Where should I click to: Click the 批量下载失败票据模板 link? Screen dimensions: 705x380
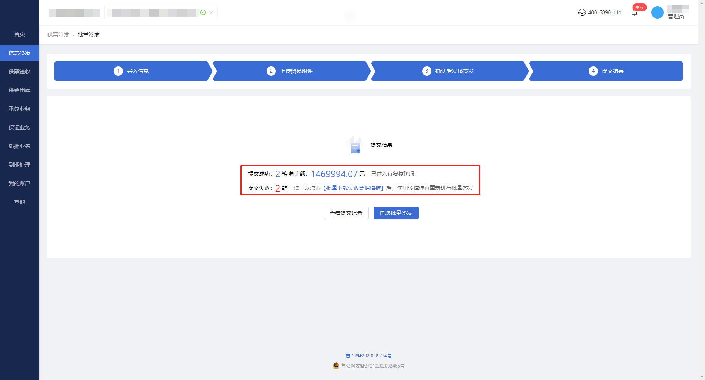click(x=353, y=188)
